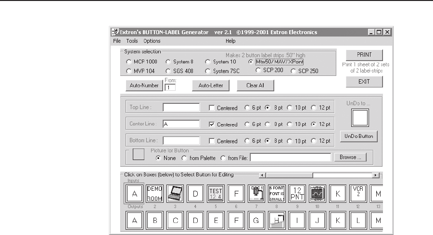433x235 pixels.
Task: Click the application icon in title bar
Action: (115, 32)
